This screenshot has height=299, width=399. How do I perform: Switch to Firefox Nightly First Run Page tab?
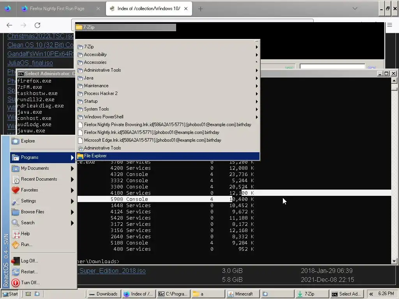(57, 9)
